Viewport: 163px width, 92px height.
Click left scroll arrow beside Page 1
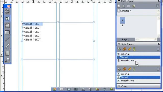137,39
